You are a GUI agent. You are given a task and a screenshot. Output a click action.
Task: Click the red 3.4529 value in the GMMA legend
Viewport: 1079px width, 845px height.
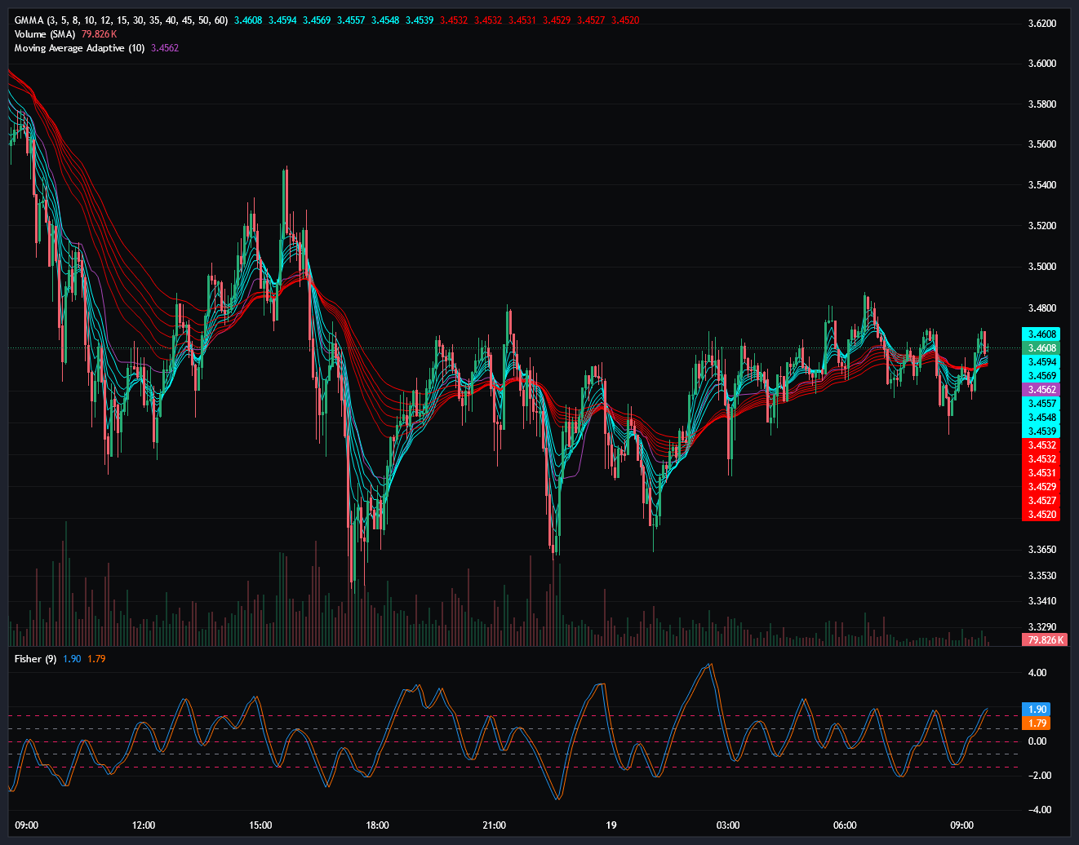[557, 20]
